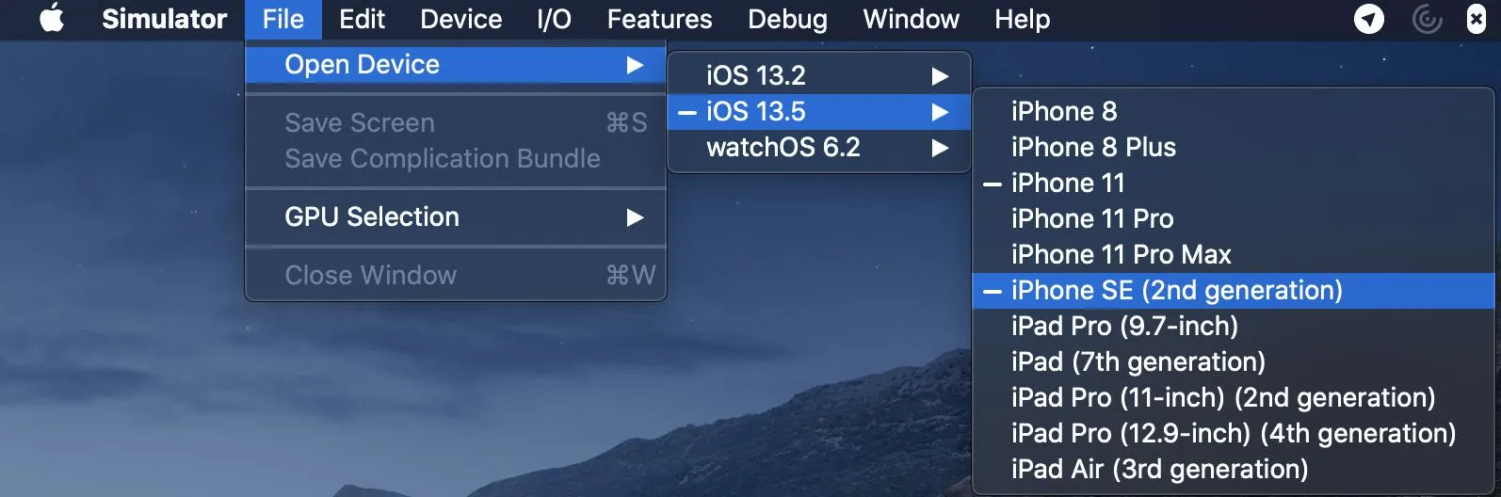
Task: Choose Close Window menu item
Action: 456,276
